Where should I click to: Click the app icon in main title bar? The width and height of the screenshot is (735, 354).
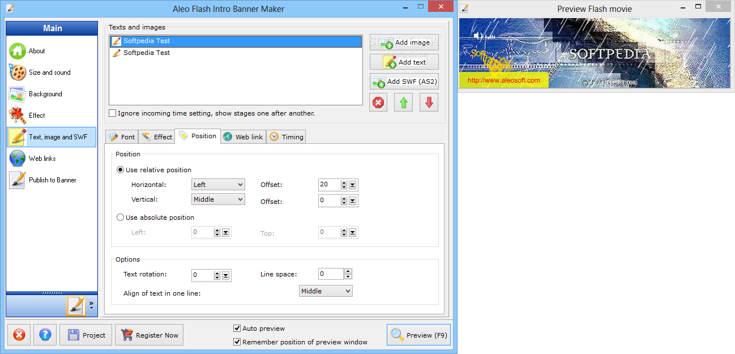click(x=10, y=8)
